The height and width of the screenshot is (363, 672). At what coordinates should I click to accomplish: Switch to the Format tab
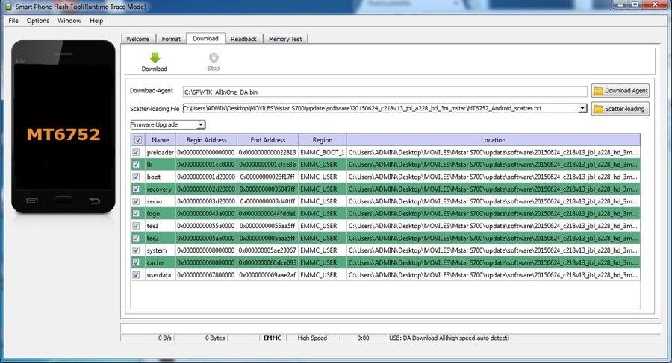click(x=171, y=39)
